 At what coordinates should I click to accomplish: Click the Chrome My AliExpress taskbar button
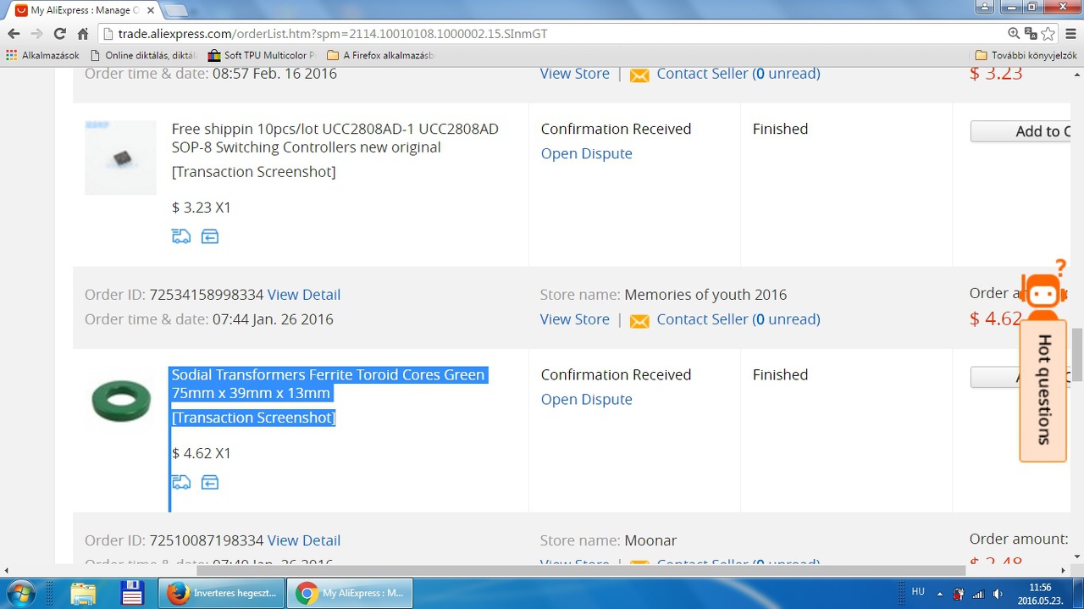(x=350, y=593)
